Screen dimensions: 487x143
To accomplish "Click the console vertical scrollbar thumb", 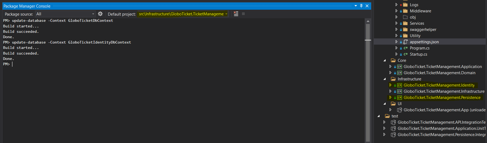I will pos(368,83).
